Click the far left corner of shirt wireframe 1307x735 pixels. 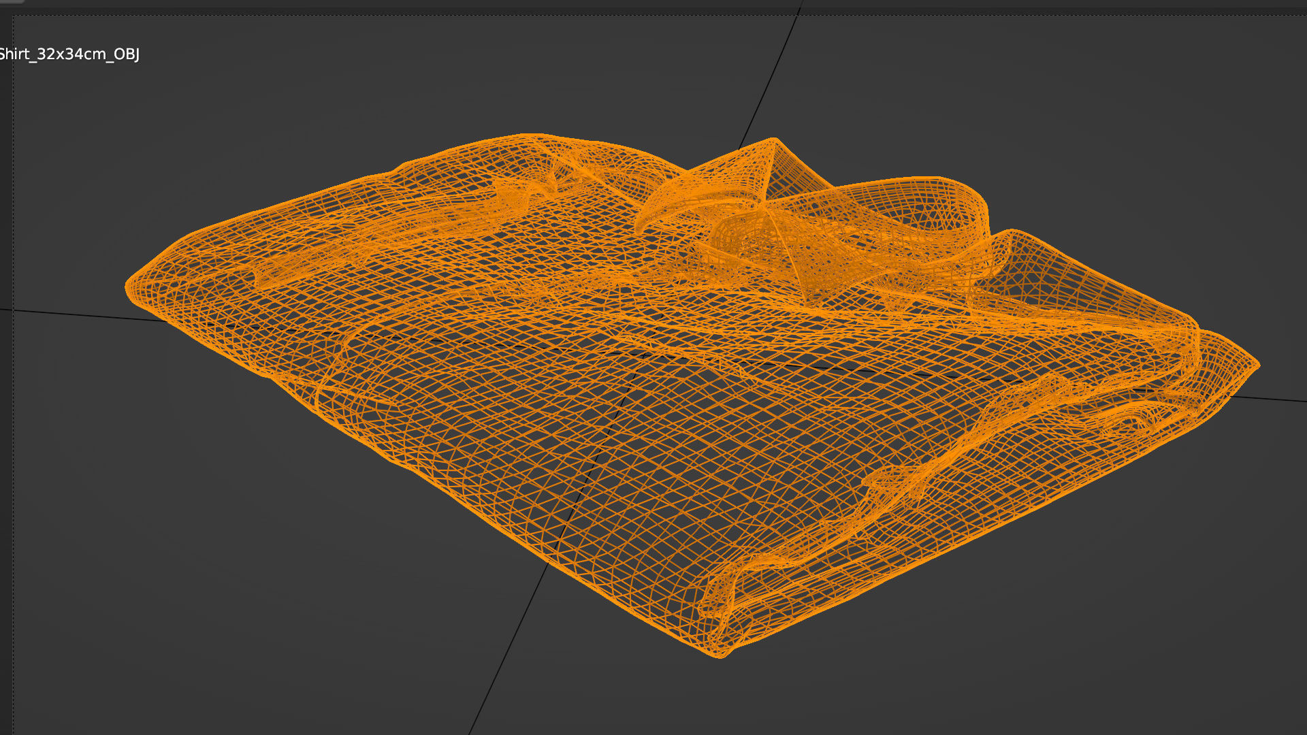129,287
